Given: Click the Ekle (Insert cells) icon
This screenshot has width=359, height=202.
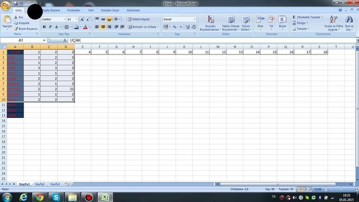Looking at the screenshot, I should (x=260, y=20).
